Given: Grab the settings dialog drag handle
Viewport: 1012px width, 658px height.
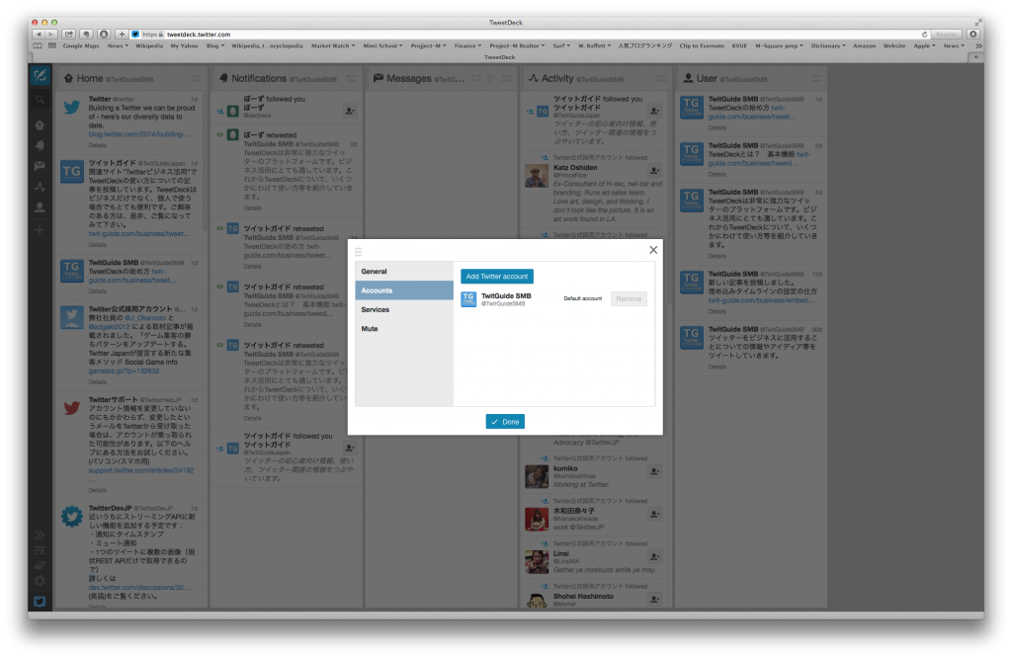Looking at the screenshot, I should tap(358, 252).
